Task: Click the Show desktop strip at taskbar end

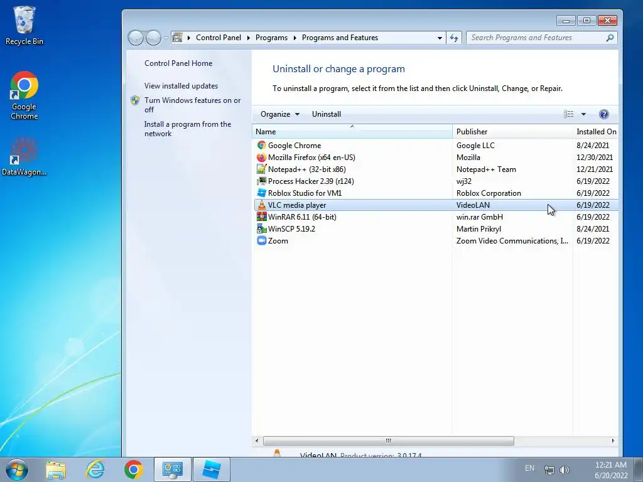Action: click(x=639, y=469)
